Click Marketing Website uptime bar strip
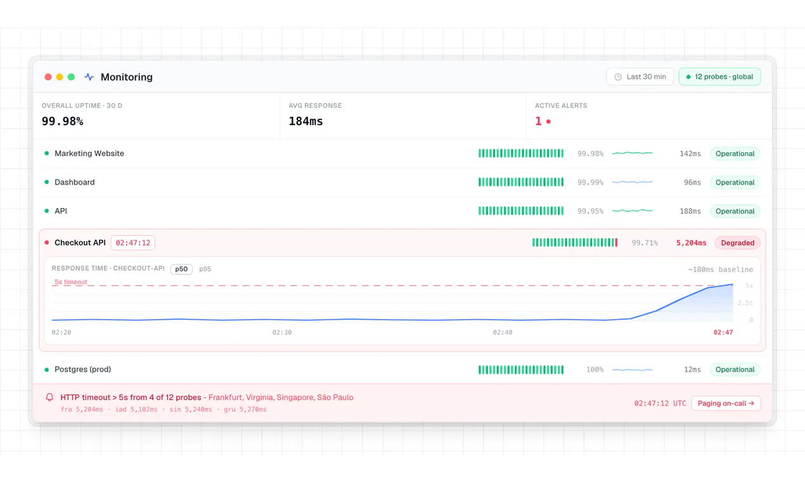 coord(521,153)
